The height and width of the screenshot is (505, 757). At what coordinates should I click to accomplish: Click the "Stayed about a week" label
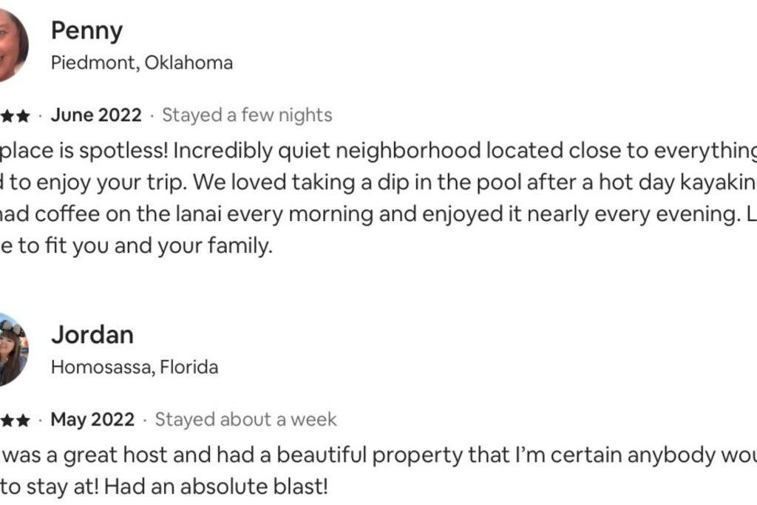pos(245,419)
